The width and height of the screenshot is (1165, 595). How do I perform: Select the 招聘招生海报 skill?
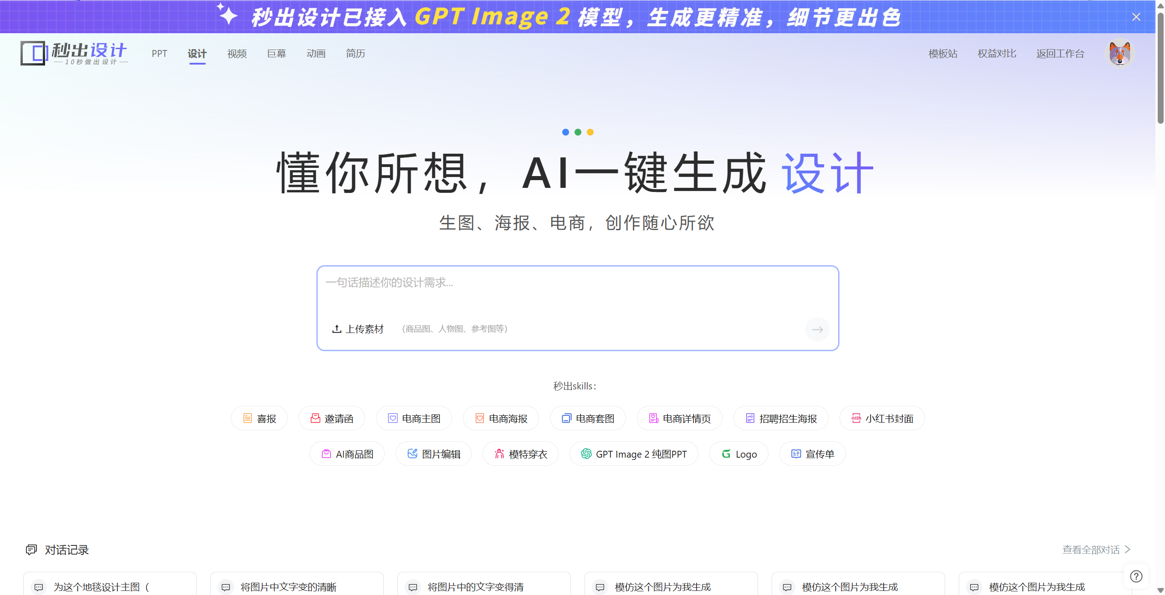point(781,419)
